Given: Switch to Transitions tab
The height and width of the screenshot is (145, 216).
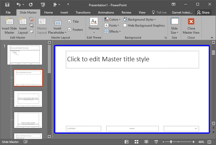Looking at the screenshot, I should pyautogui.click(x=83, y=13).
